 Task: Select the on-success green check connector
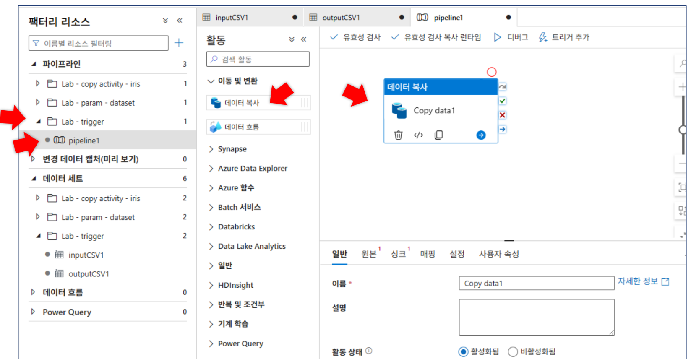click(502, 101)
